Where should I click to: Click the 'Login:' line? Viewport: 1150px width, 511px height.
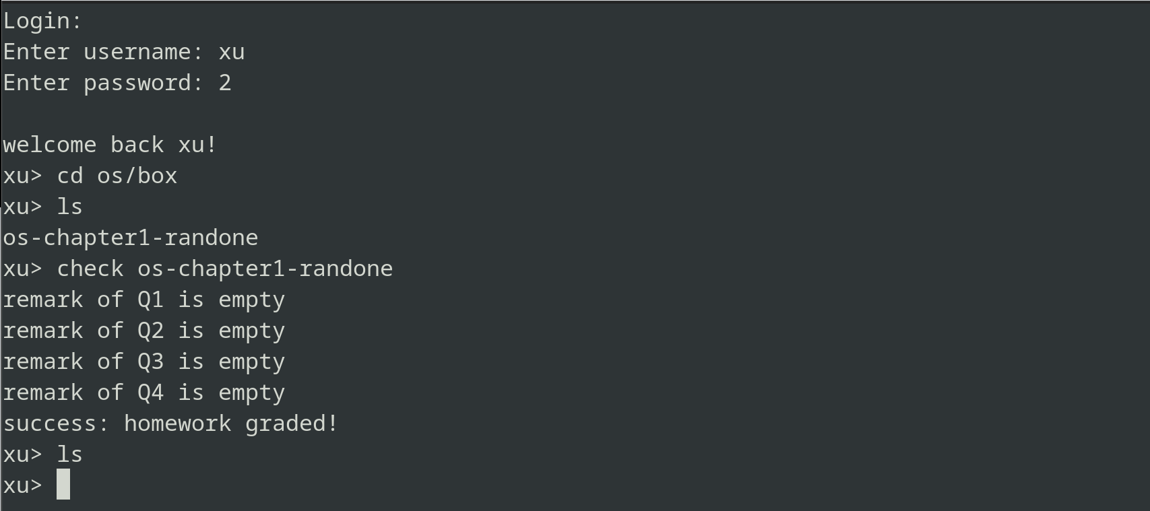click(x=42, y=21)
